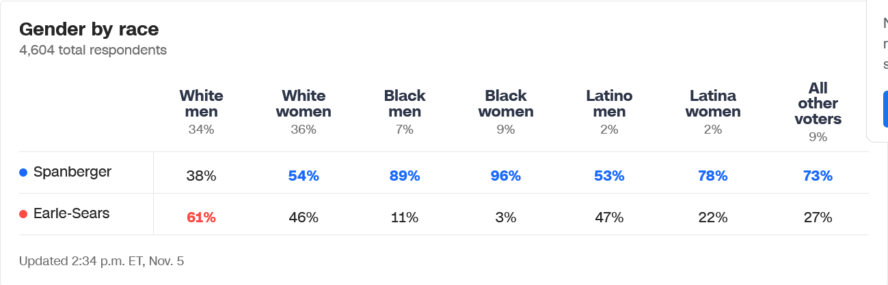Image resolution: width=888 pixels, height=285 pixels.
Task: Click Spanberger 78% value for Latina women
Action: (x=713, y=176)
